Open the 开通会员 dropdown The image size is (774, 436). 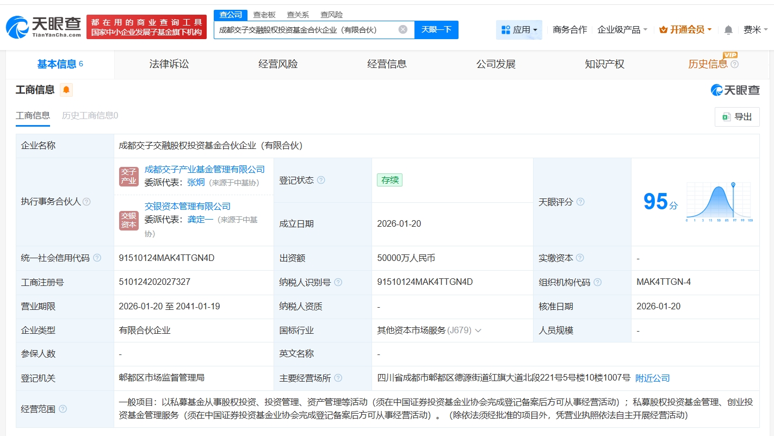pyautogui.click(x=685, y=30)
